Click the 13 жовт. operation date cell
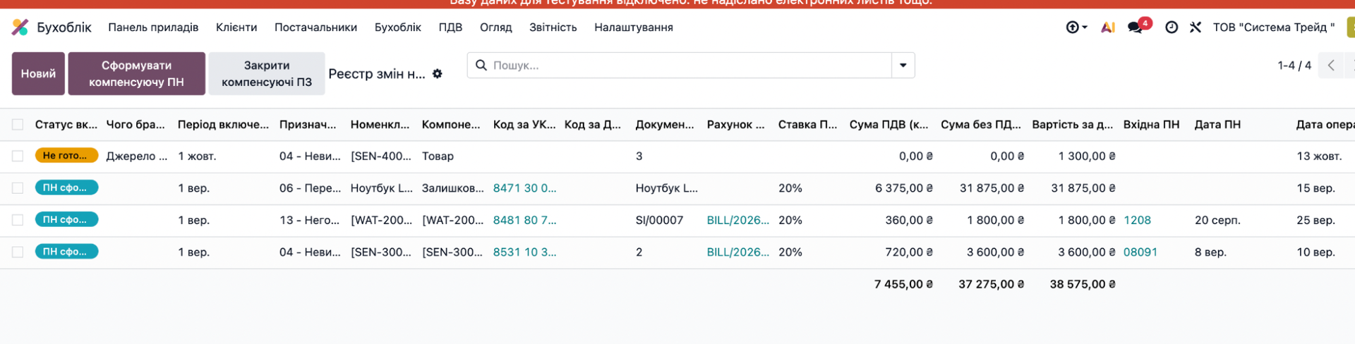1355x344 pixels. pos(1319,156)
